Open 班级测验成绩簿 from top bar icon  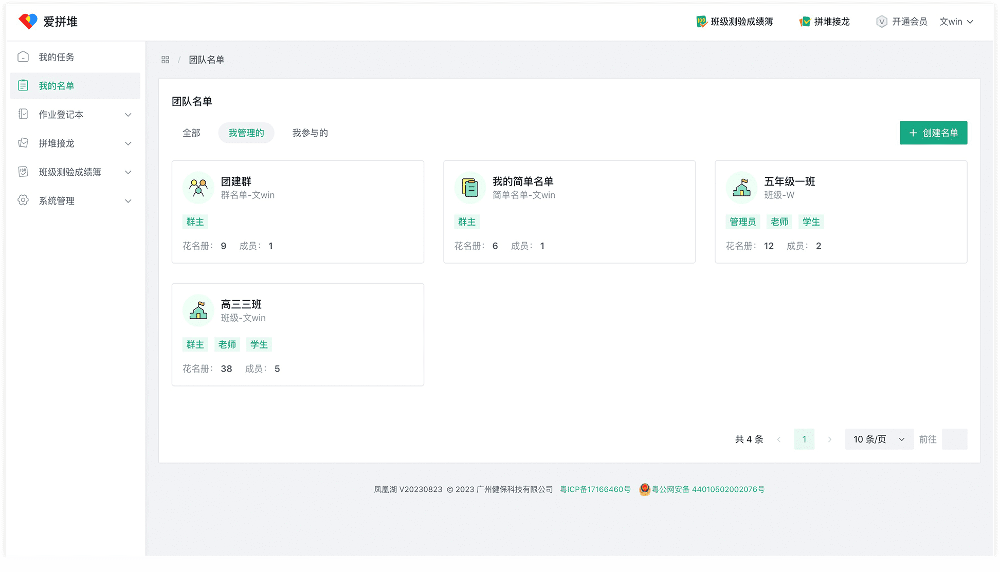point(701,22)
